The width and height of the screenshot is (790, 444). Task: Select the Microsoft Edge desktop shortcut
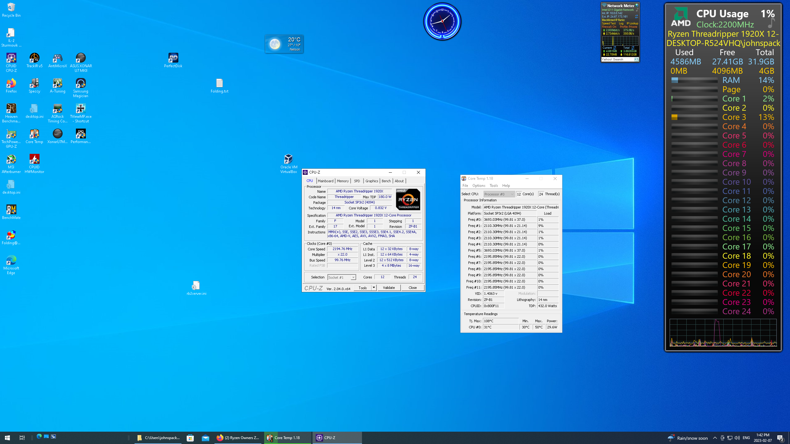click(x=11, y=265)
